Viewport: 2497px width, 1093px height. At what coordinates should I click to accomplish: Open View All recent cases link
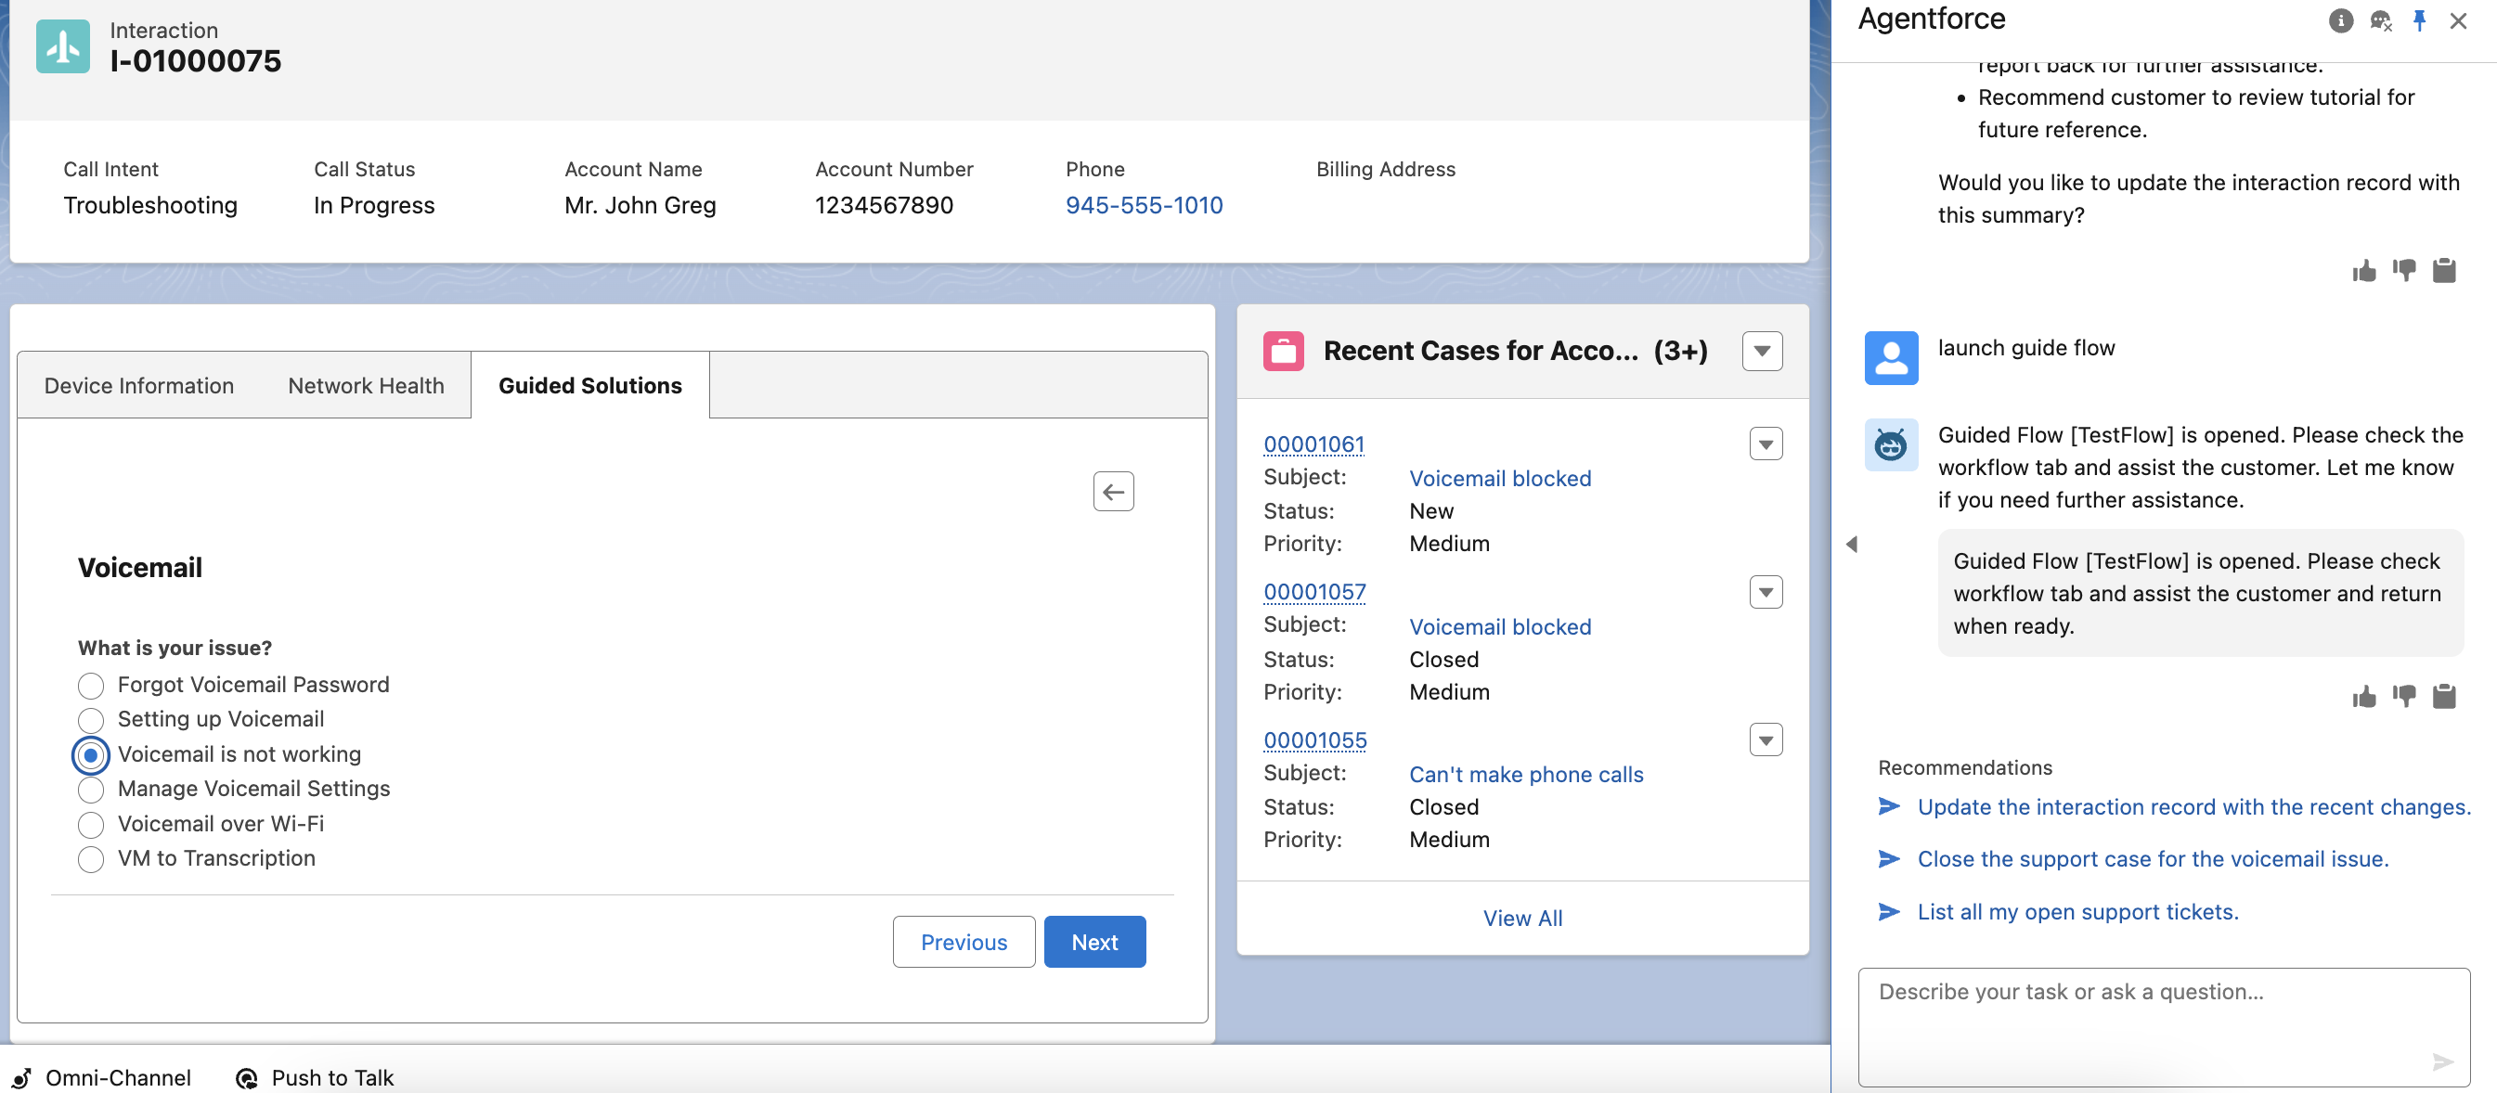[1521, 918]
